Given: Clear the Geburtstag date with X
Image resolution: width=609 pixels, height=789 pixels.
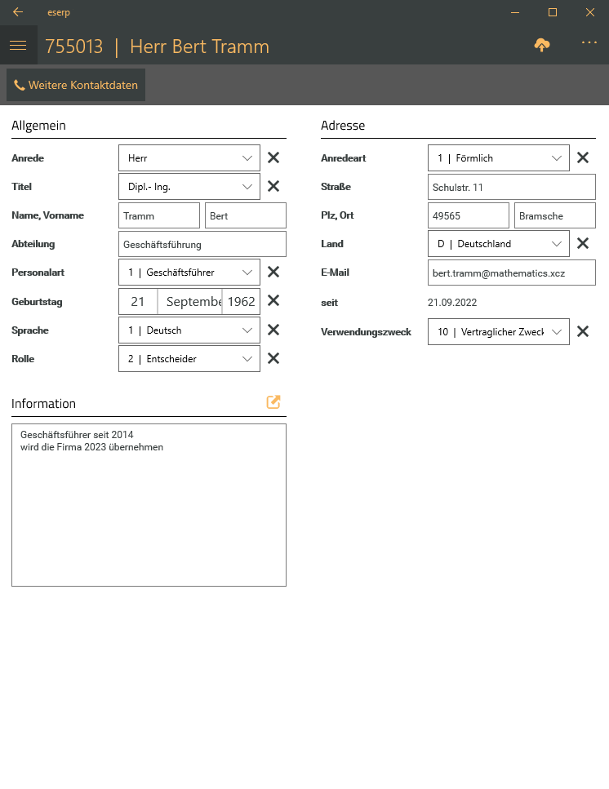Looking at the screenshot, I should pos(273,301).
